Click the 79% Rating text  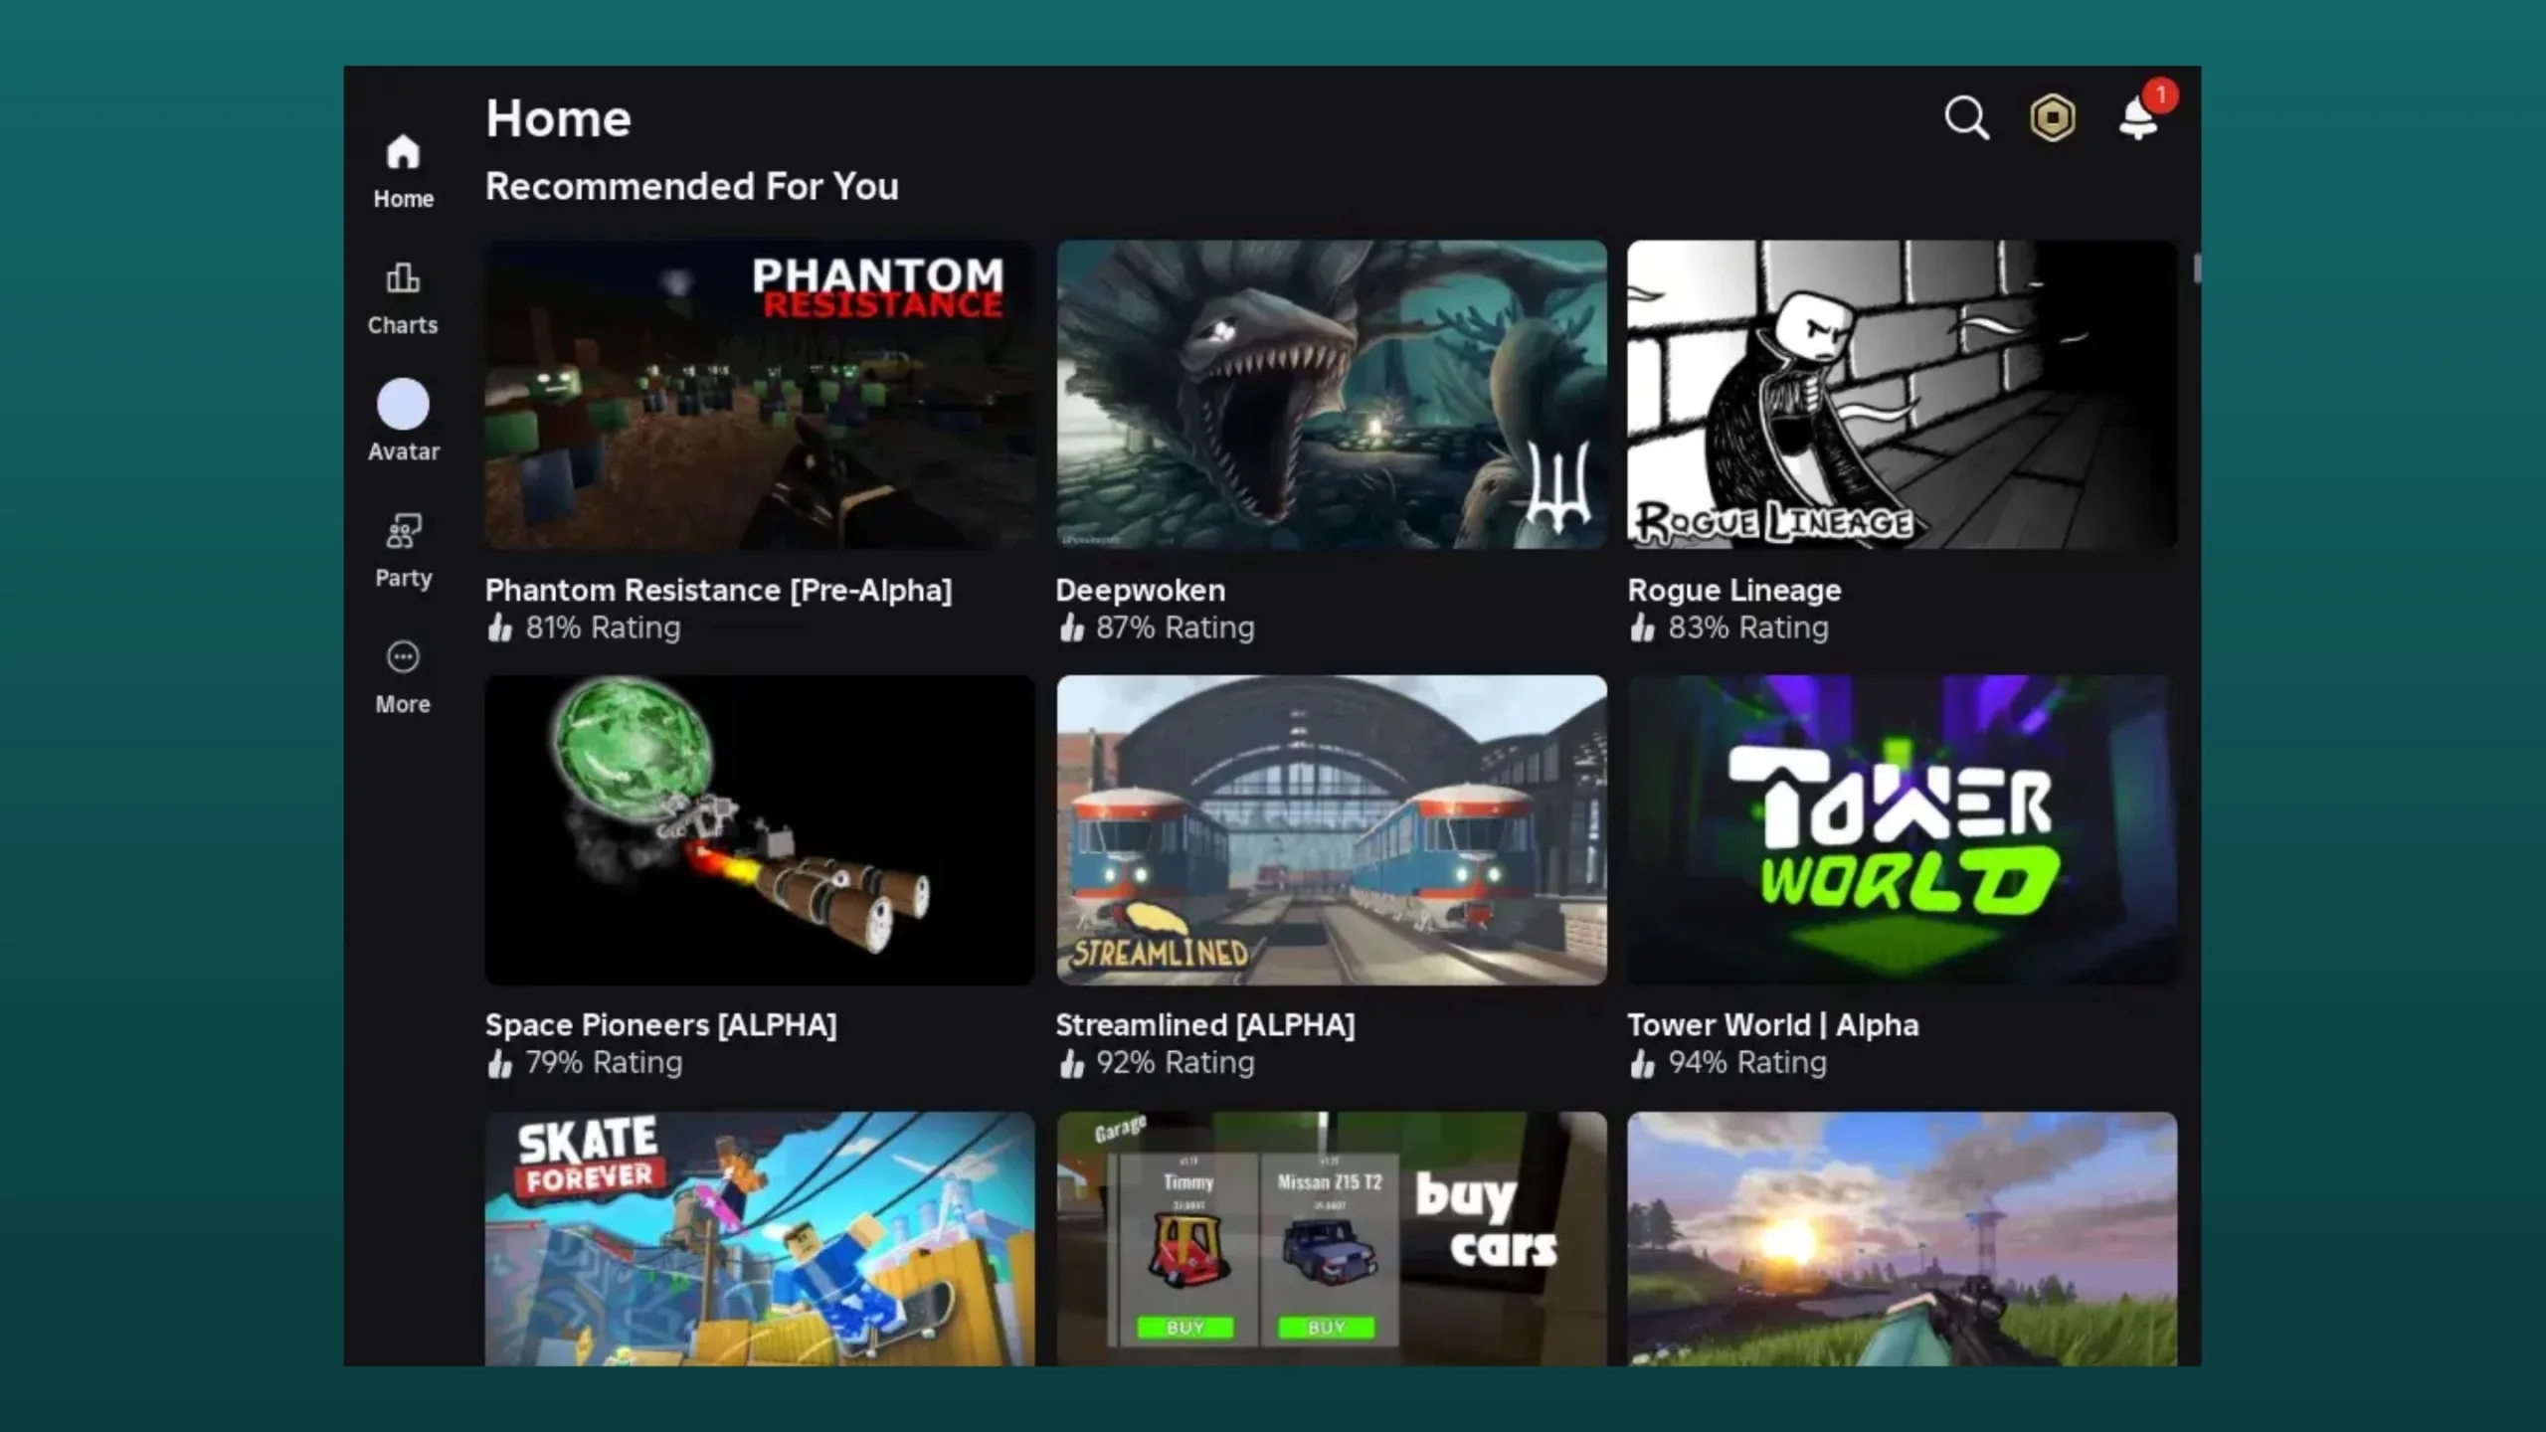[x=604, y=1063]
